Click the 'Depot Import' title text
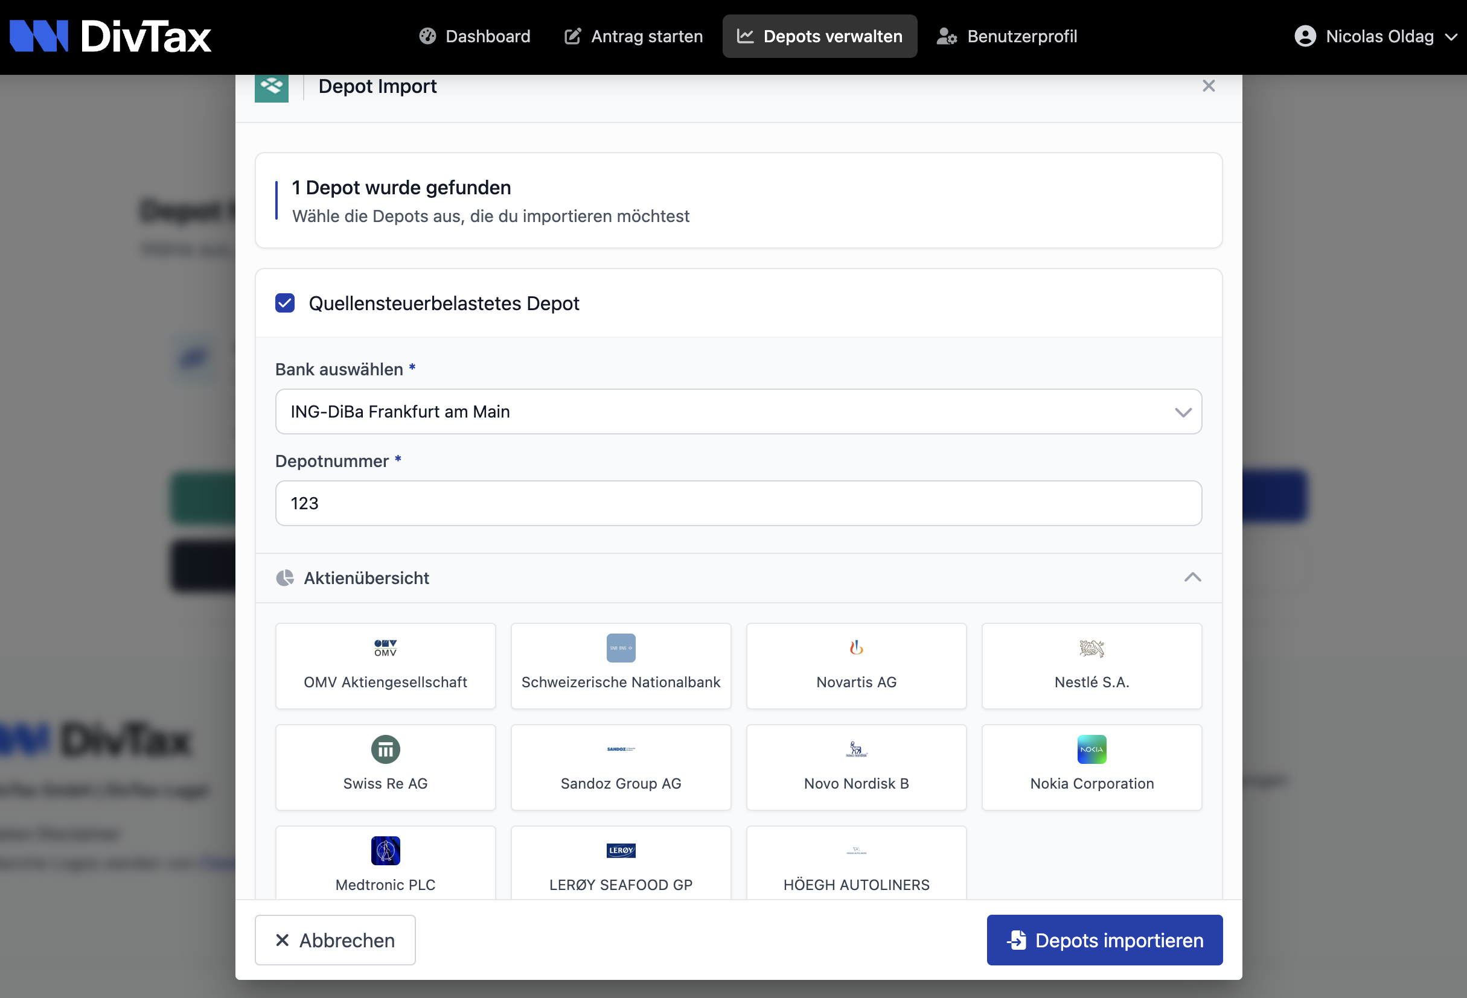Image resolution: width=1467 pixels, height=998 pixels. pyautogui.click(x=377, y=86)
